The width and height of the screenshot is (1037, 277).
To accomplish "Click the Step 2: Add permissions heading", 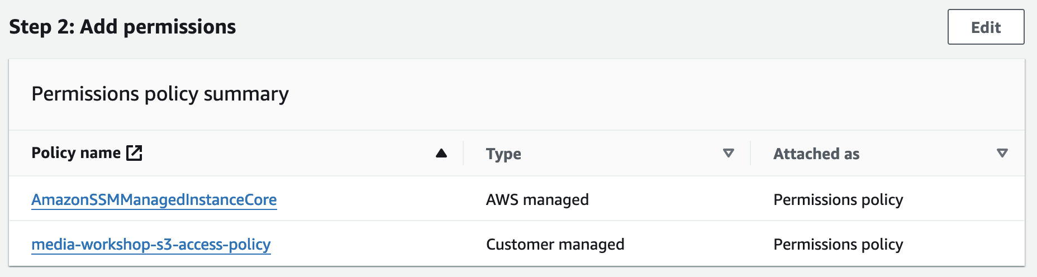I will pos(122,27).
